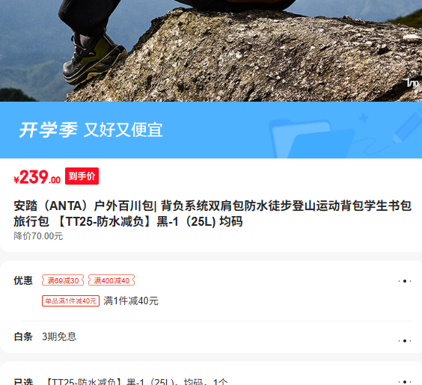
Task: Open the 白条 installment three-dot menu
Action: coord(405,341)
